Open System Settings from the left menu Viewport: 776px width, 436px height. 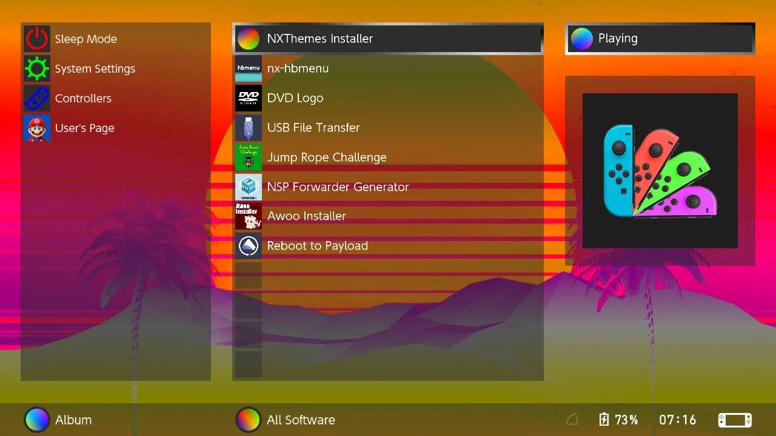click(95, 68)
